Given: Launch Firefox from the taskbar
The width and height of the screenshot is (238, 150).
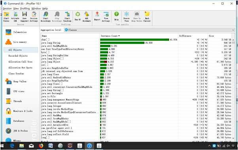Looking at the screenshot, I should (x=41, y=146).
